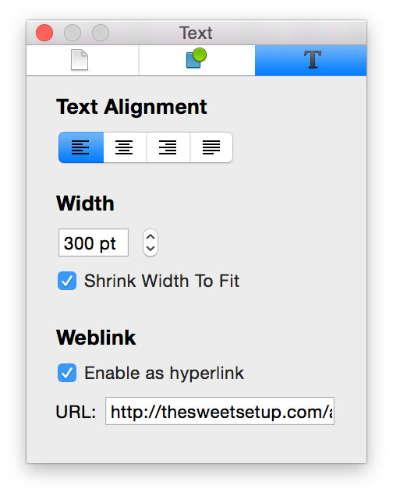Screen dimensions: 393x496
Task: Switch to the Document inspector tab
Action: [x=82, y=60]
